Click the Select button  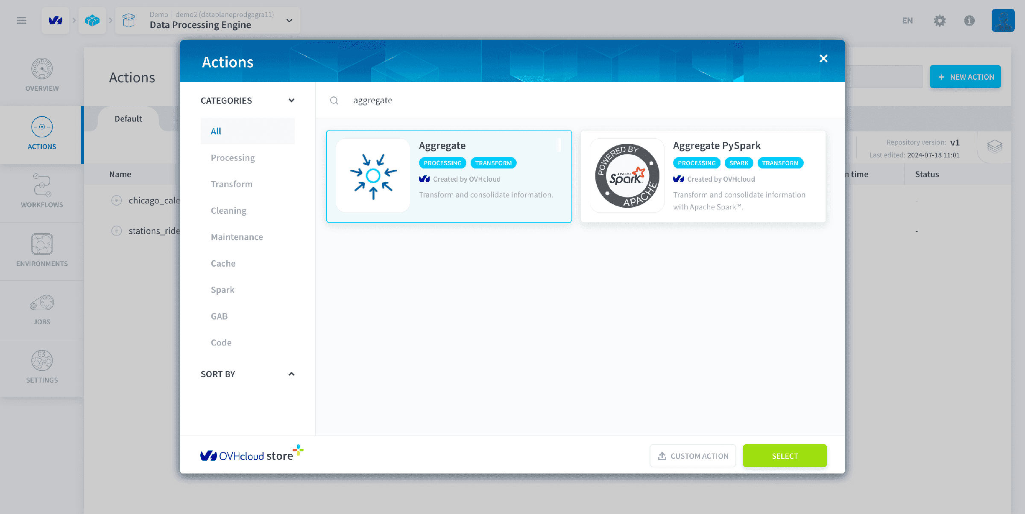785,456
